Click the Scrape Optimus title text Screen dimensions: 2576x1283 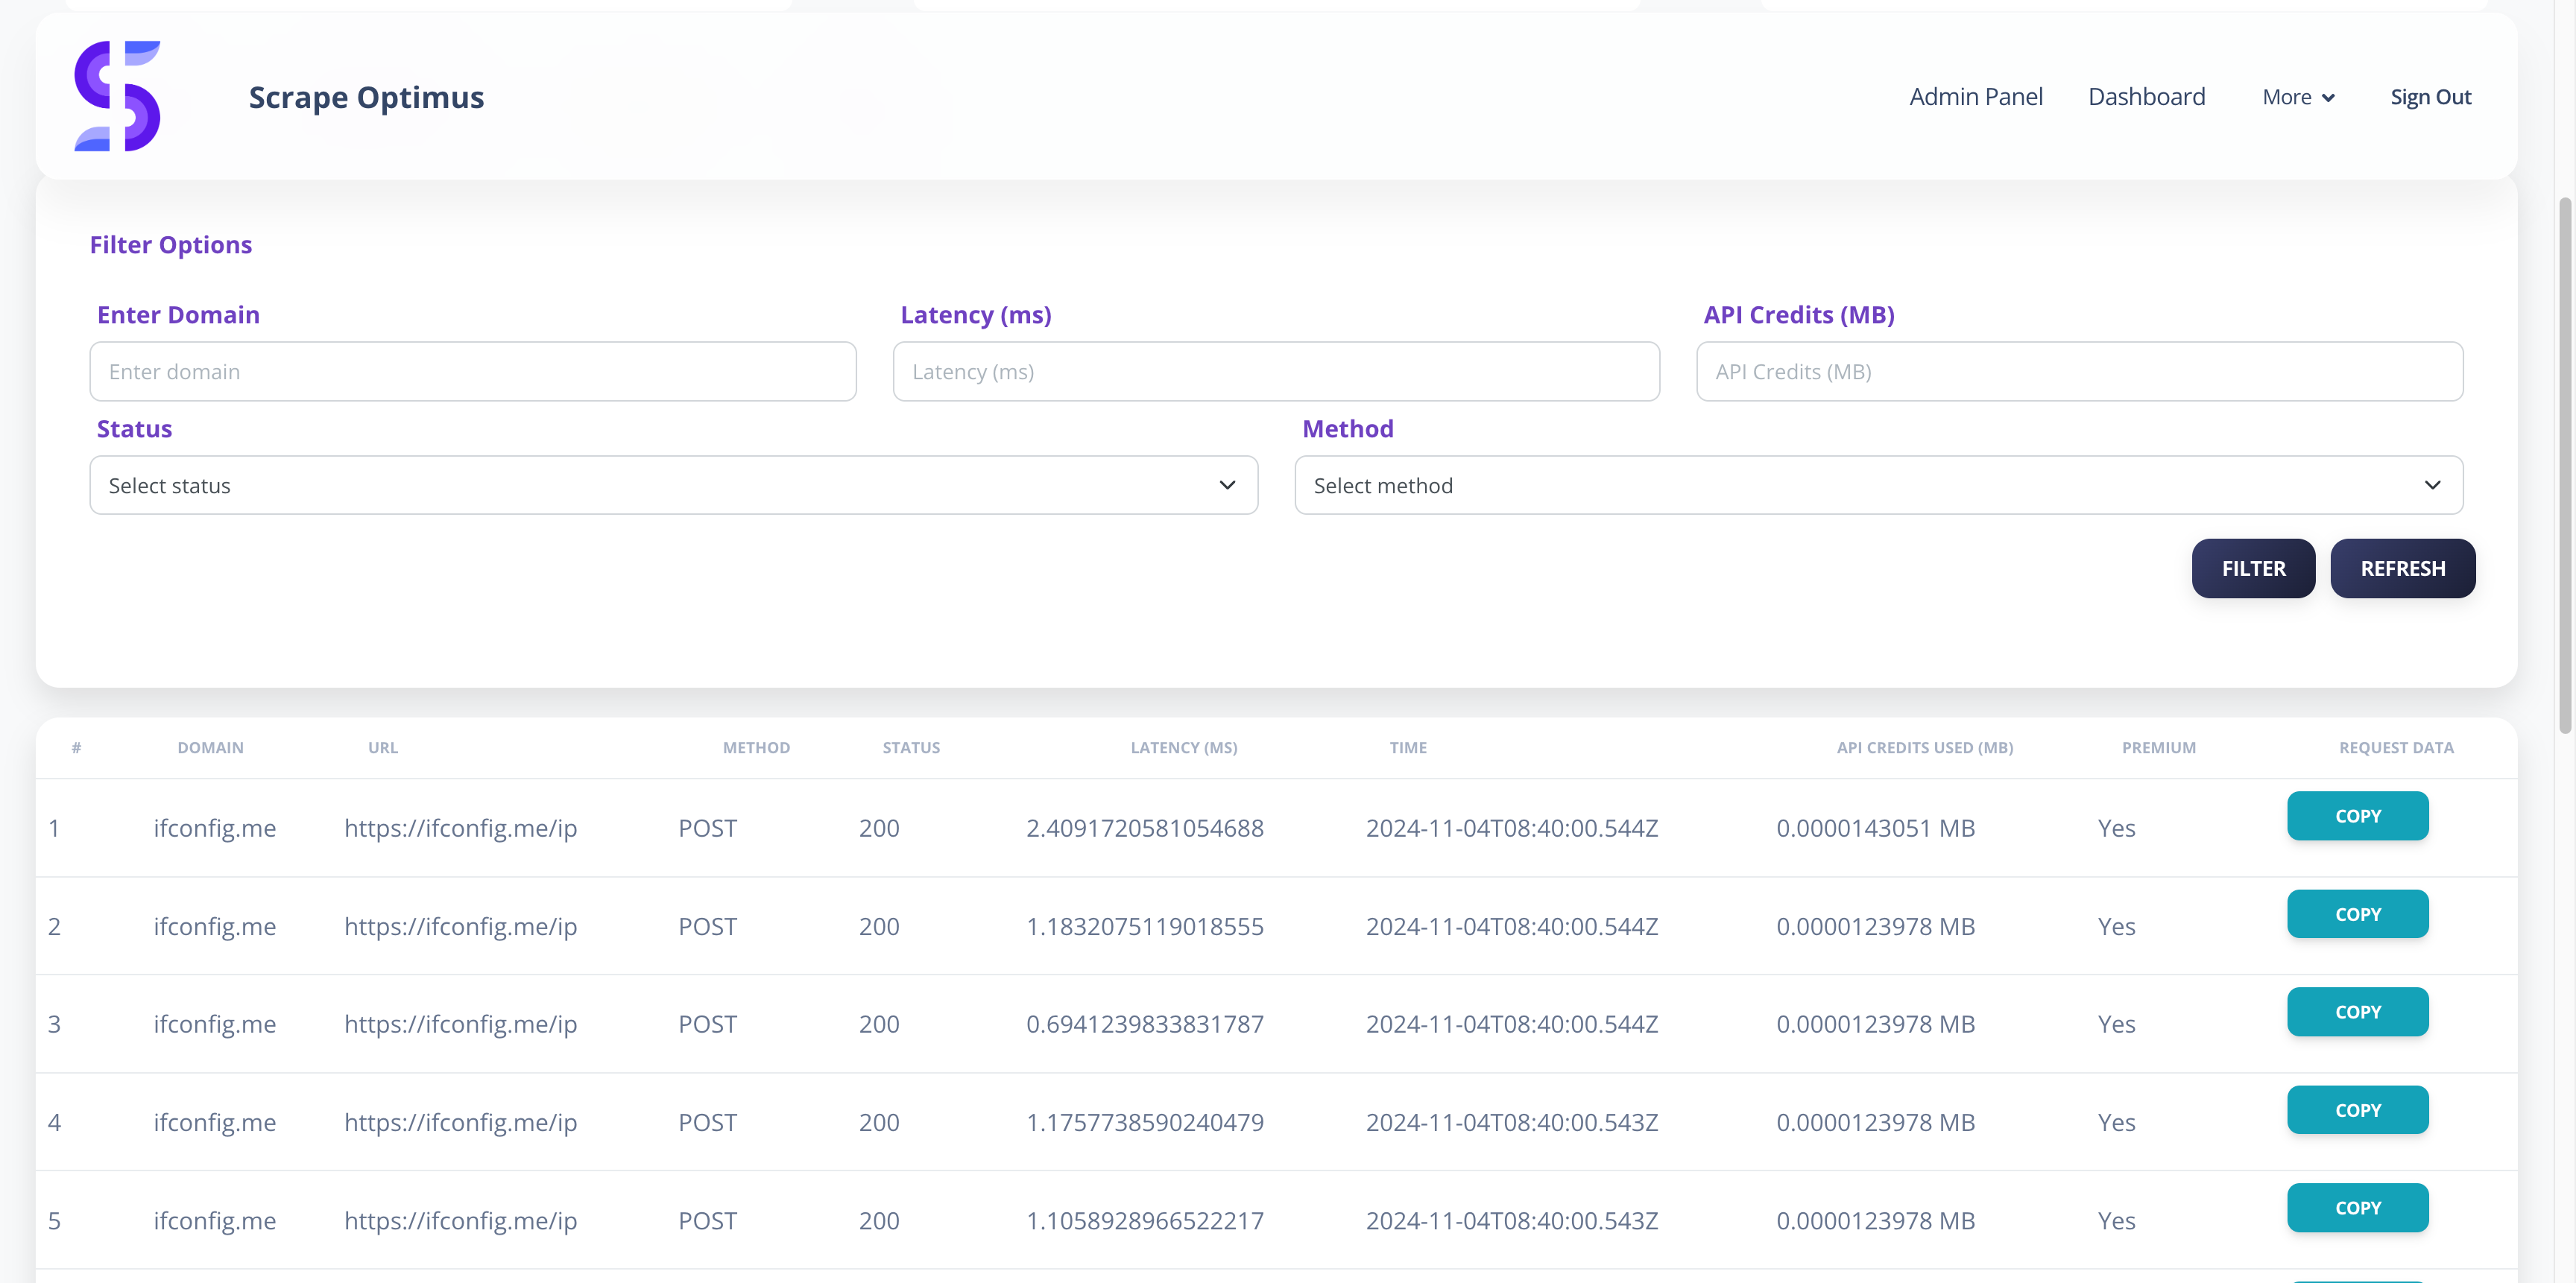click(x=366, y=97)
